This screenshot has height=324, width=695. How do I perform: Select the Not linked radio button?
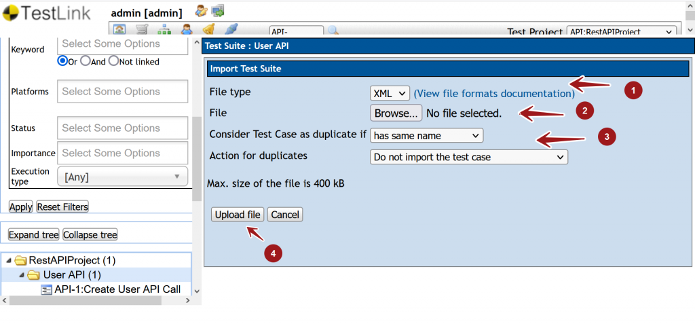coord(113,61)
